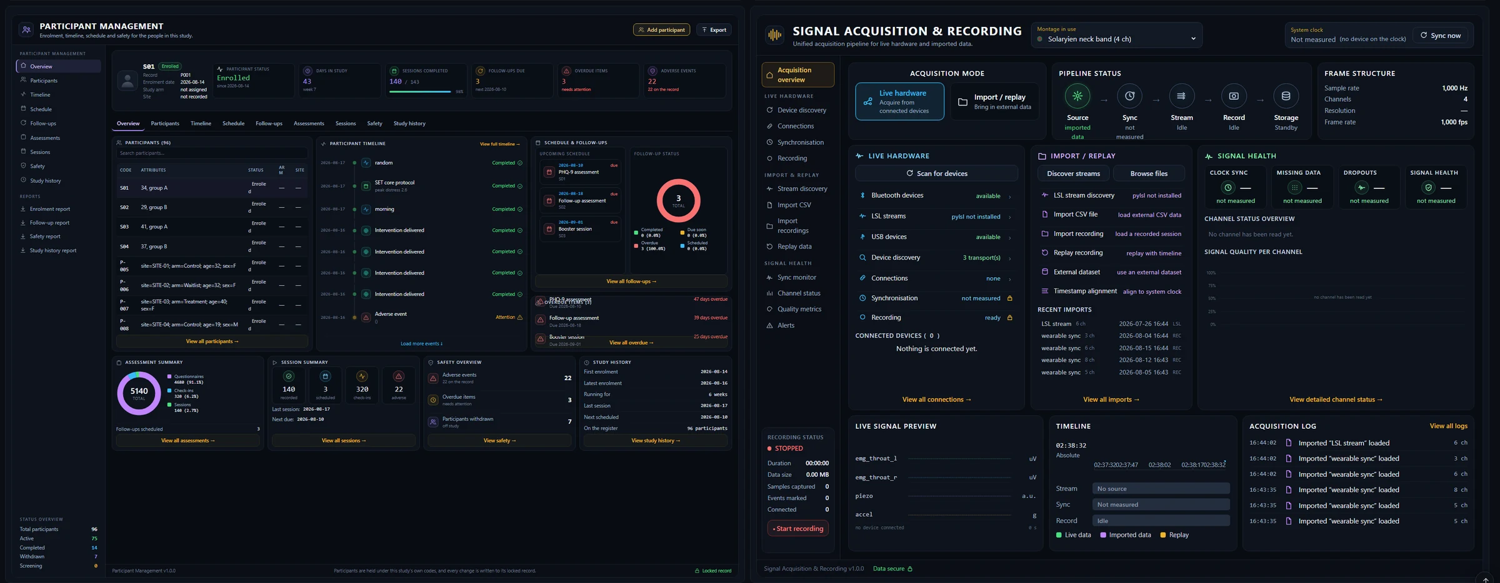Click the Bluetooth devices icon

(x=862, y=195)
